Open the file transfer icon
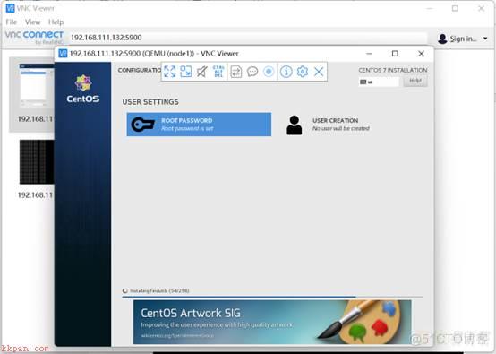The width and height of the screenshot is (496, 354). (x=236, y=72)
